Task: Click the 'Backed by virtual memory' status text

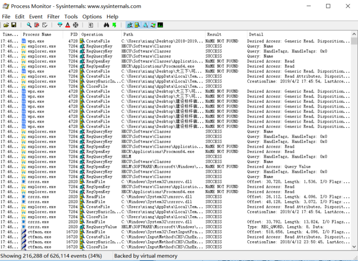Action: pyautogui.click(x=146, y=256)
